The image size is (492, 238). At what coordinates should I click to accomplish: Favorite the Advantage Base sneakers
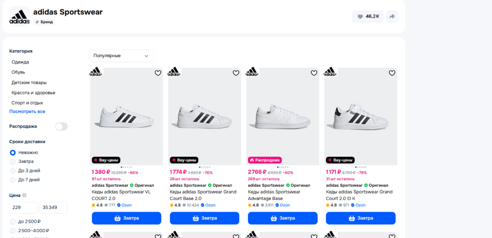314,73
